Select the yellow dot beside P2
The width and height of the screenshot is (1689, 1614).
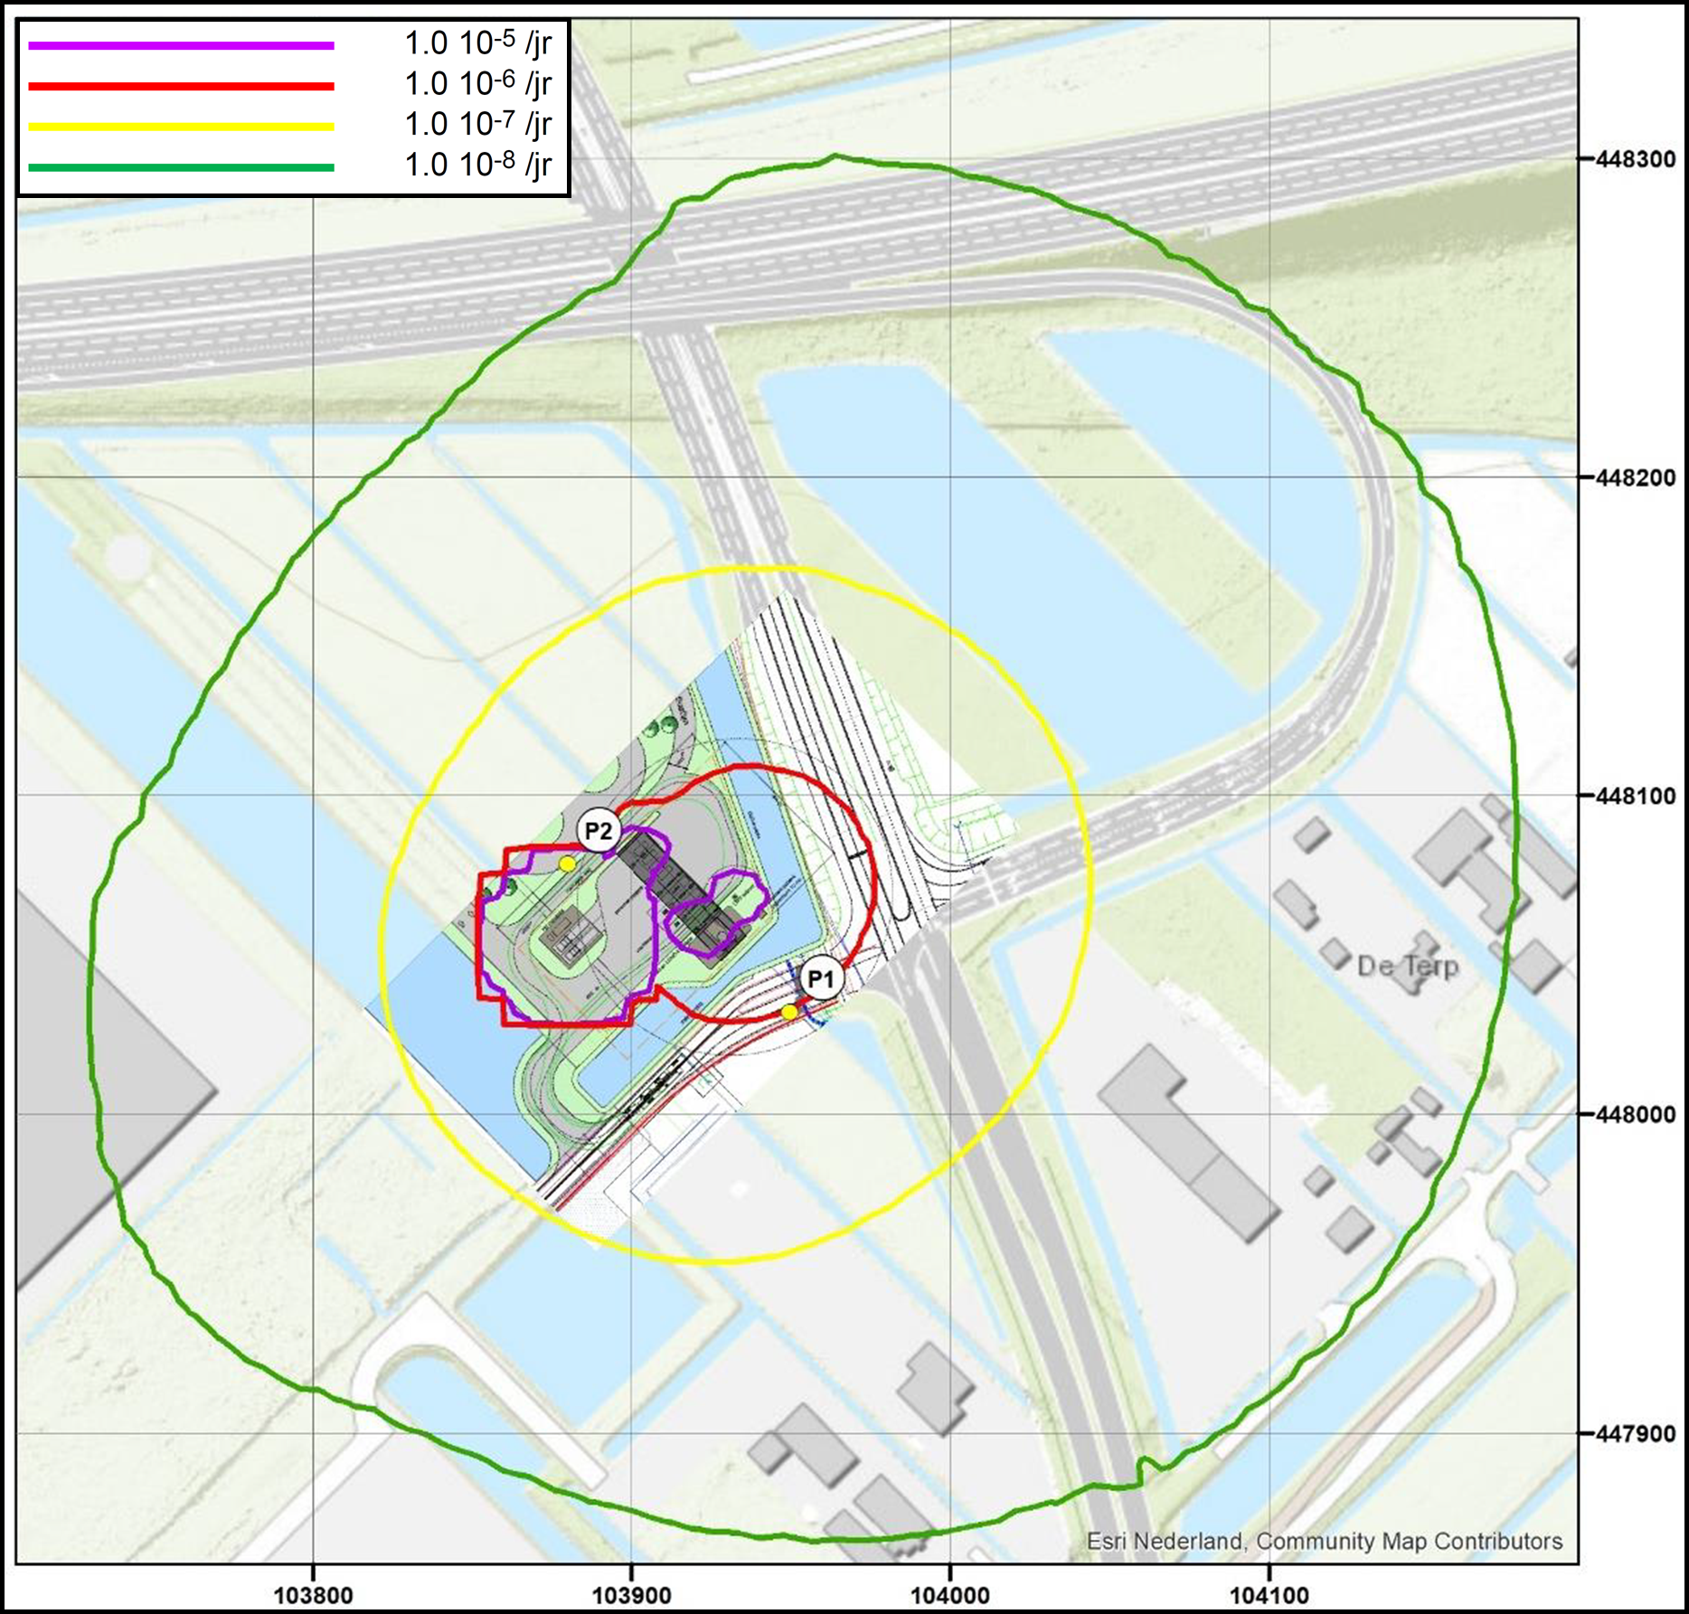click(567, 864)
